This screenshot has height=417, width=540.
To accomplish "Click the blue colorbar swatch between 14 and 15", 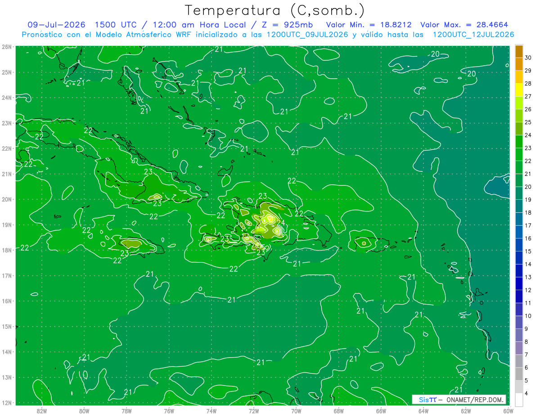I will 518,258.
